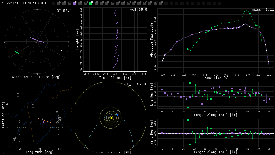Click station 08 cross marker on map

tap(57, 115)
